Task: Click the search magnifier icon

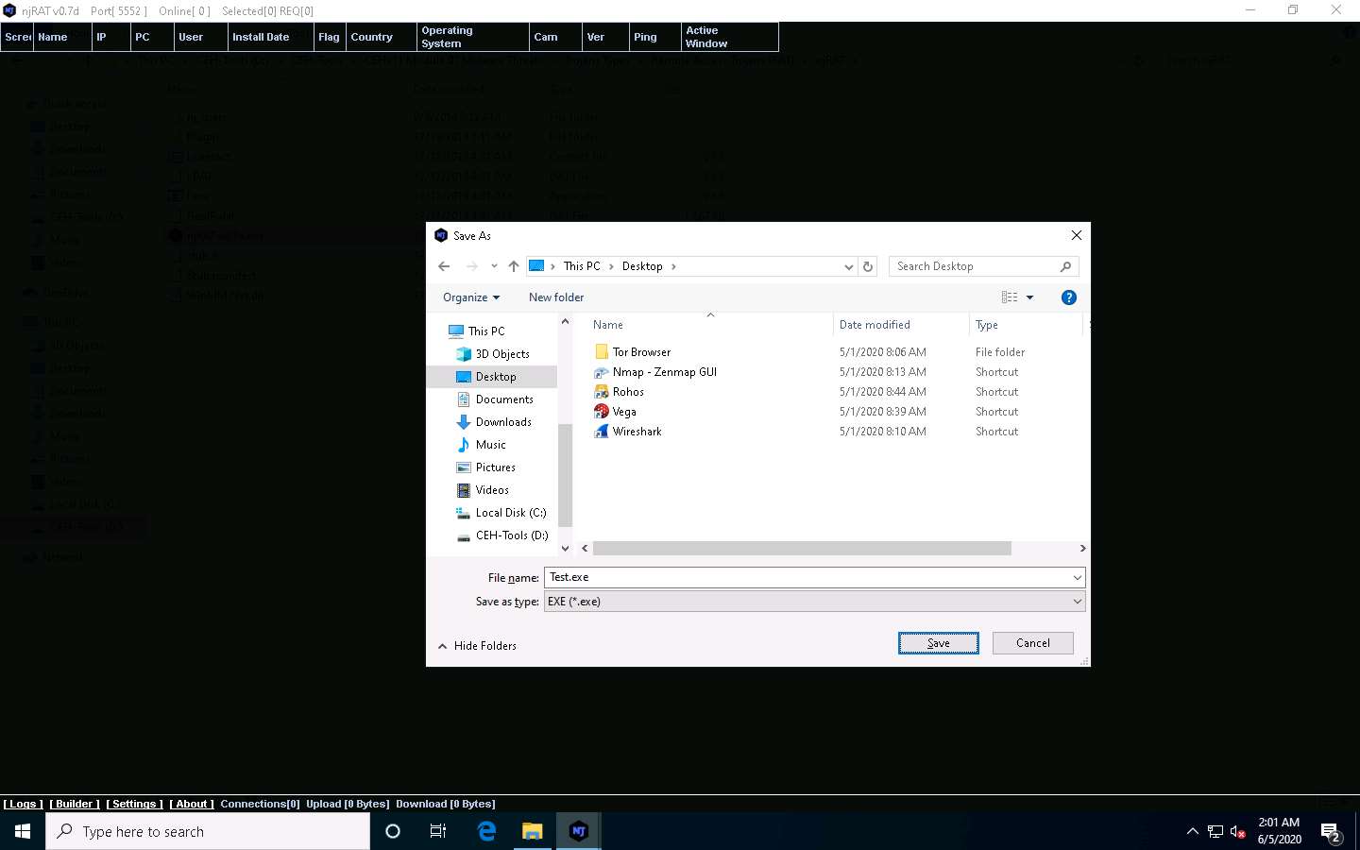Action: [1065, 266]
